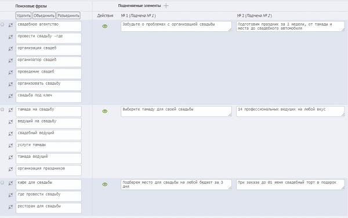Viewport: 348px width, 218px height.
Task: Click the plus icon beside Подменяемые элементы
Action: click(x=166, y=6)
